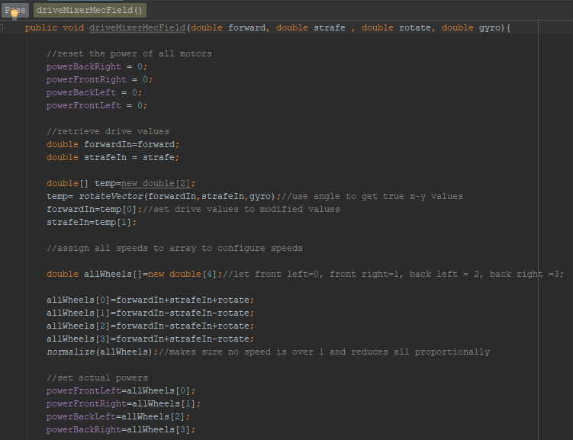Image resolution: width=573 pixels, height=440 pixels.
Task: Click the underlined 'new double[2]' expression
Action: (156, 183)
